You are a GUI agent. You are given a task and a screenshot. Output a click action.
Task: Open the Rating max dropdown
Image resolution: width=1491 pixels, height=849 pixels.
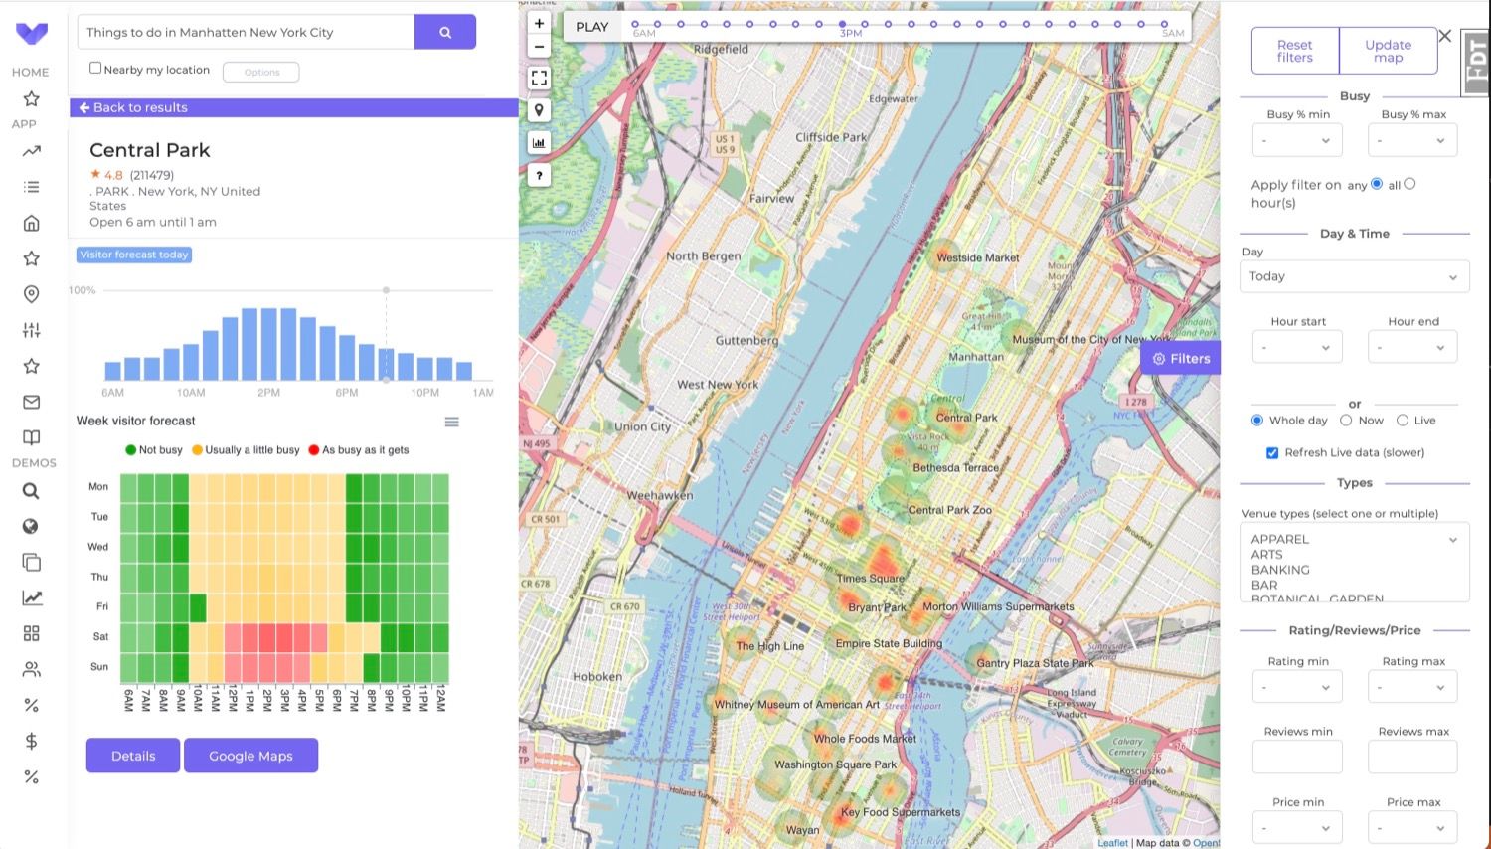pyautogui.click(x=1412, y=687)
